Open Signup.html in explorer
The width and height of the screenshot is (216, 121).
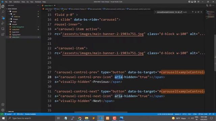(x=16, y=35)
